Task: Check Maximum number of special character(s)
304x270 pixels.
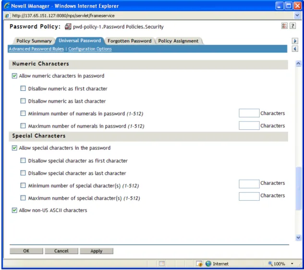Action: tap(23, 198)
